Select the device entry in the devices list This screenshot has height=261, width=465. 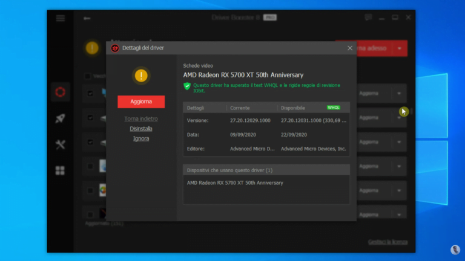235,183
